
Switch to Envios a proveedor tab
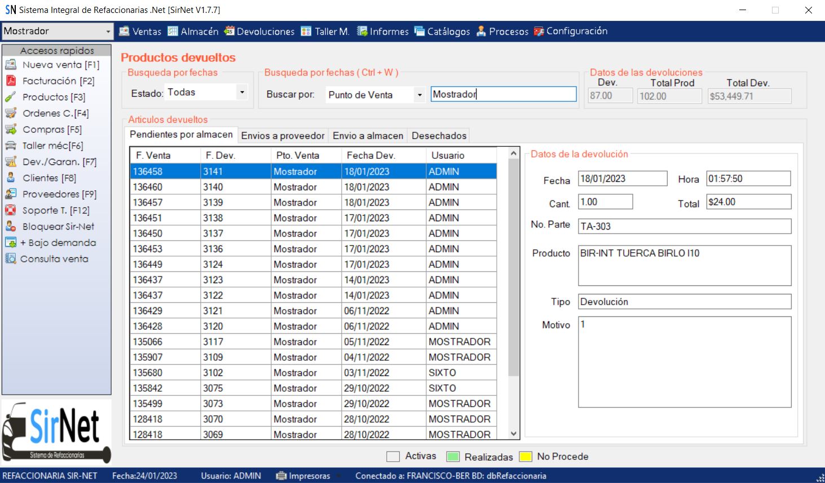(x=283, y=136)
